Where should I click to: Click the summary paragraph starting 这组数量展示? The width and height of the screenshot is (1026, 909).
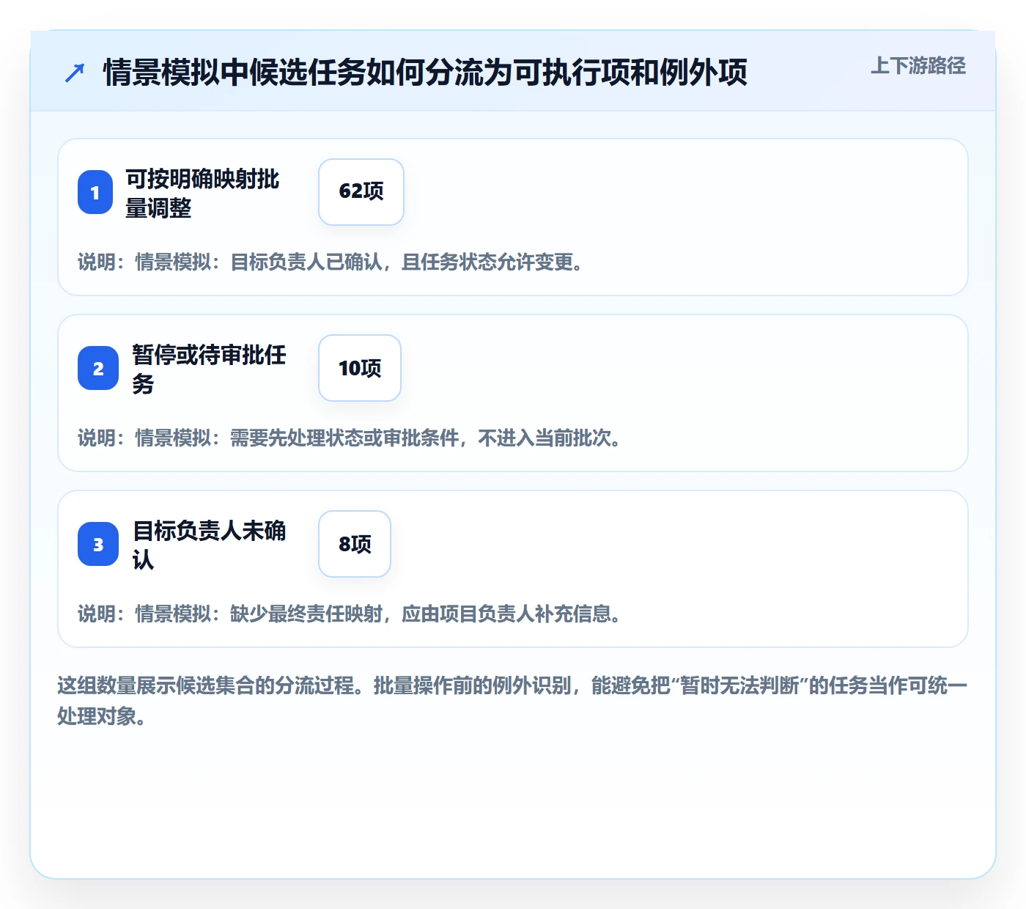pyautogui.click(x=512, y=701)
